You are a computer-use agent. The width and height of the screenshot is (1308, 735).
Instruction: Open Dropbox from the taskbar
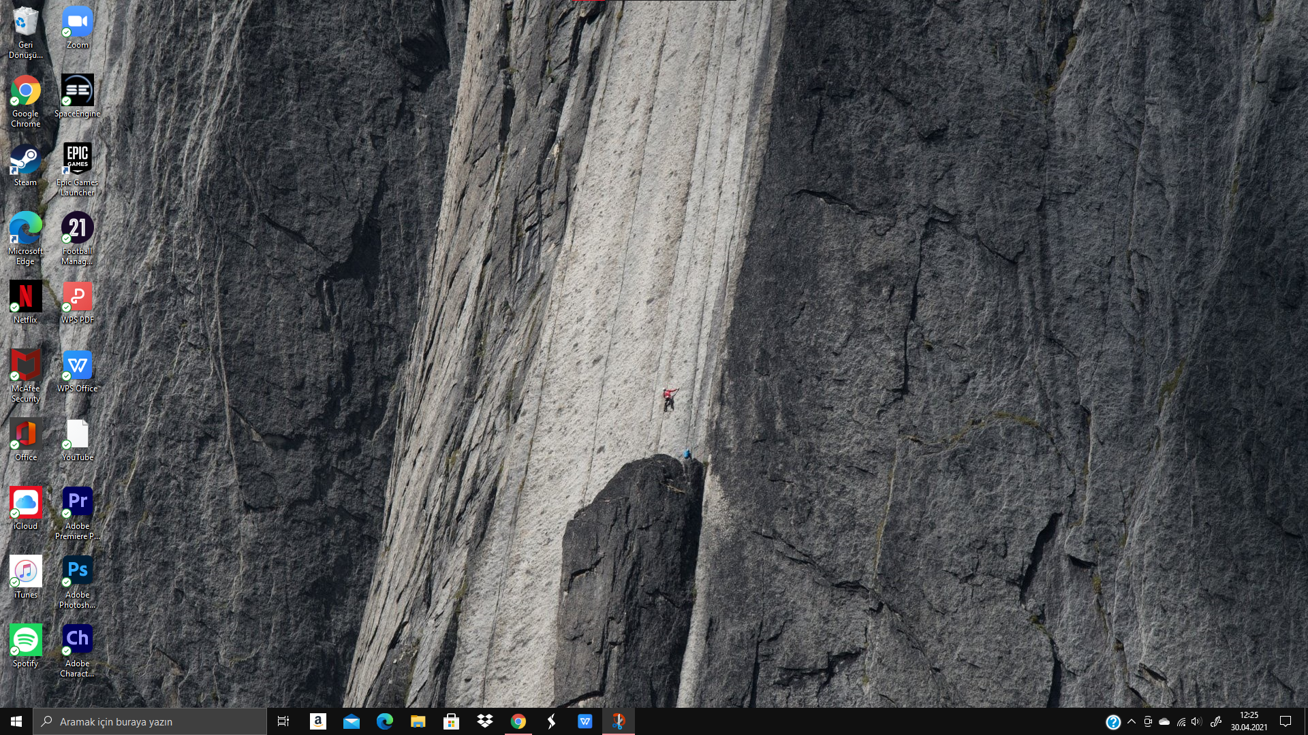point(484,721)
